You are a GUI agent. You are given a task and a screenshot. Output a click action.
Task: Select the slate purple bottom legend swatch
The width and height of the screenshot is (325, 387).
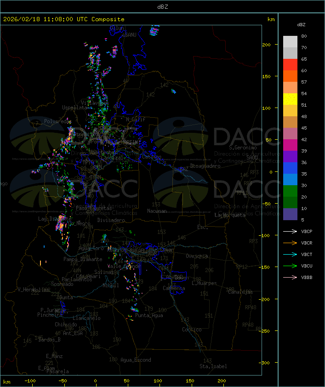(290, 214)
